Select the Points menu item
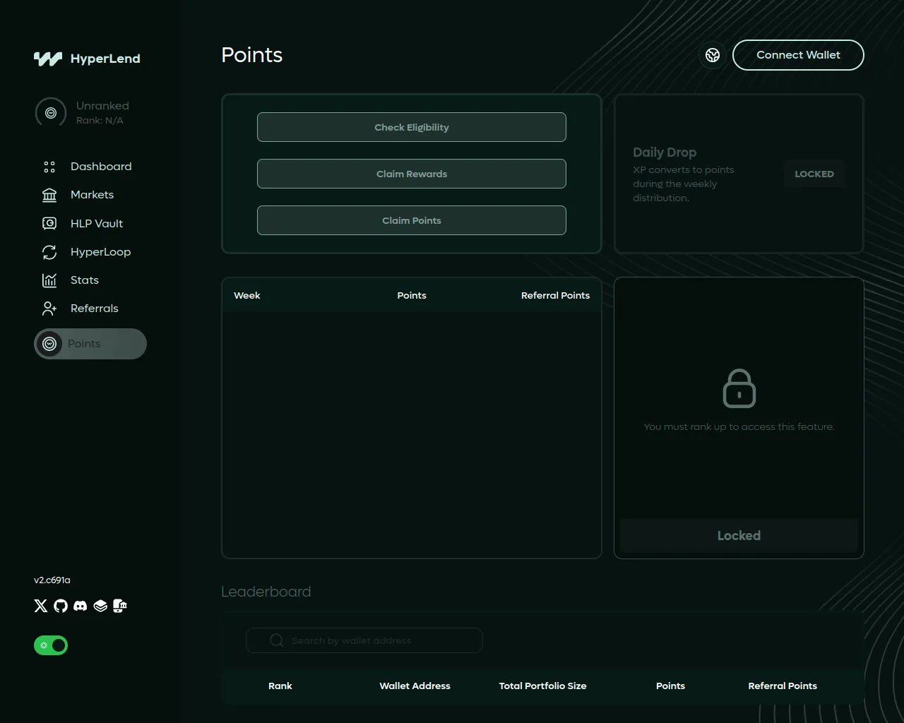Screen dimensions: 904x723 90,344
